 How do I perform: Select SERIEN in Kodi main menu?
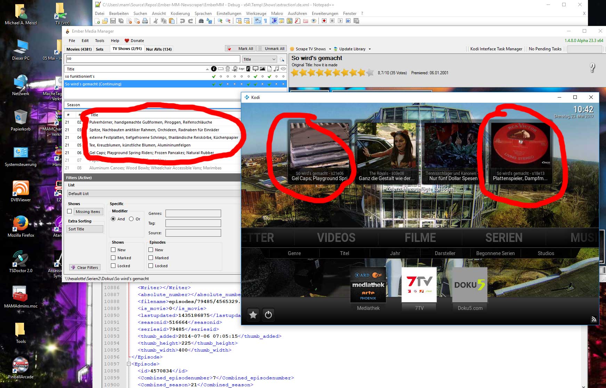[x=504, y=238]
